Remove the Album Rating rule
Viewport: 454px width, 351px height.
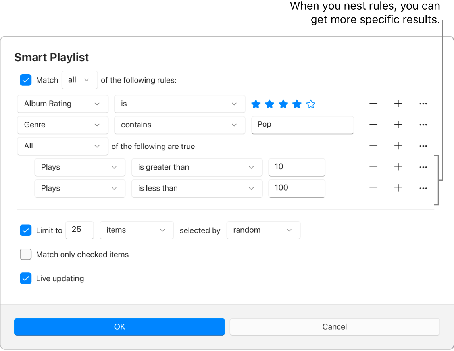[x=373, y=104]
